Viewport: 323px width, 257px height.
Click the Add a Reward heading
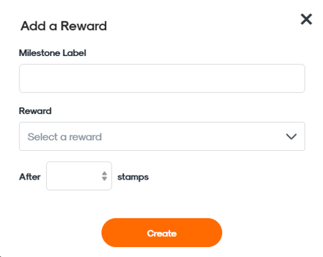[63, 26]
